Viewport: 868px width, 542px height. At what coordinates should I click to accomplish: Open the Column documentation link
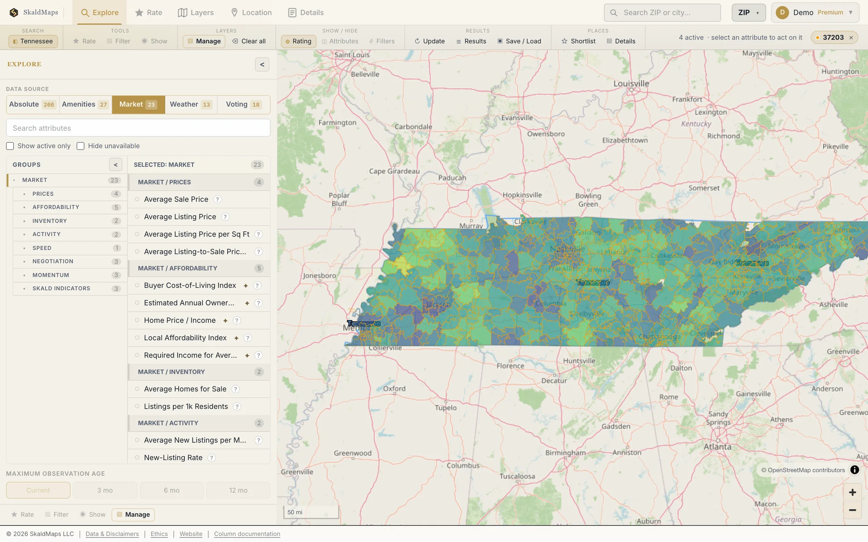[247, 534]
